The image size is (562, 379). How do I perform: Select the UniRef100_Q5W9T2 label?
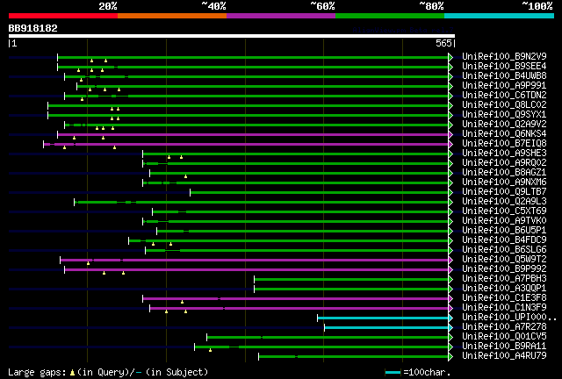tap(504, 260)
